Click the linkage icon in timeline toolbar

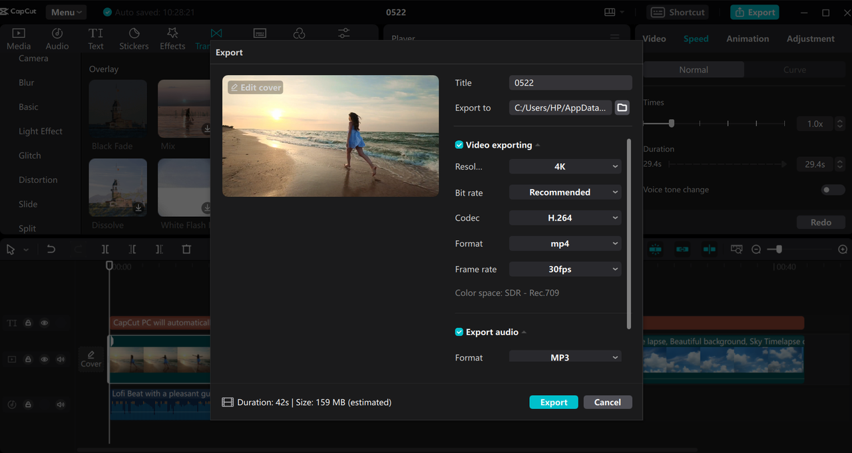(682, 249)
